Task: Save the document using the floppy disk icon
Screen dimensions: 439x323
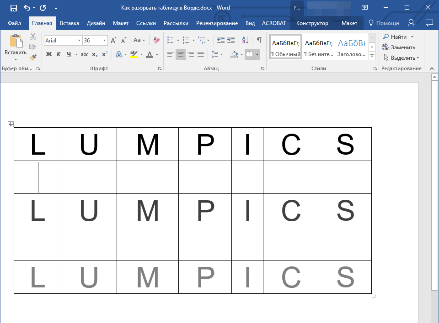Action: [x=13, y=8]
